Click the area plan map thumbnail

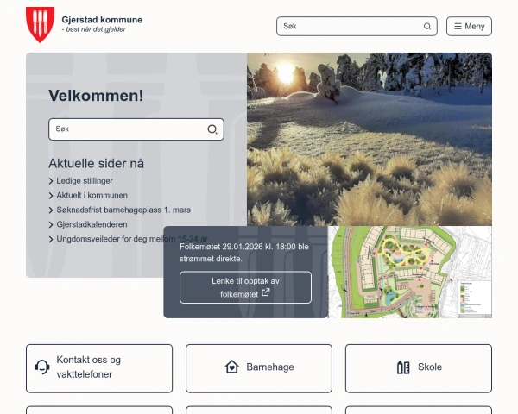410,272
